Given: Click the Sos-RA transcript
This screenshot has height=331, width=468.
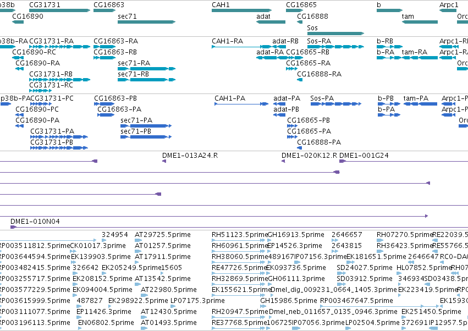Looking at the screenshot, I should 336,47.
